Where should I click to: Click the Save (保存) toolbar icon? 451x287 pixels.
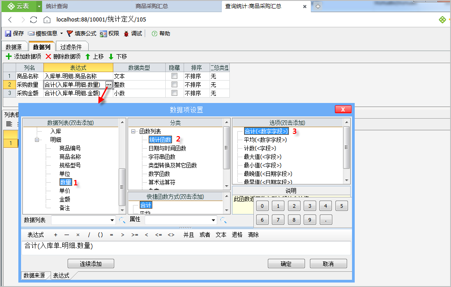tap(8, 34)
